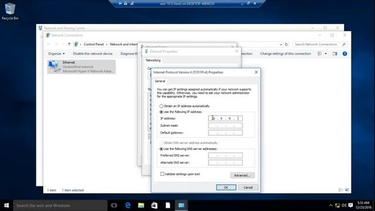Click the Alternate DNS server field
The image size is (375, 211).
[x=225, y=162]
